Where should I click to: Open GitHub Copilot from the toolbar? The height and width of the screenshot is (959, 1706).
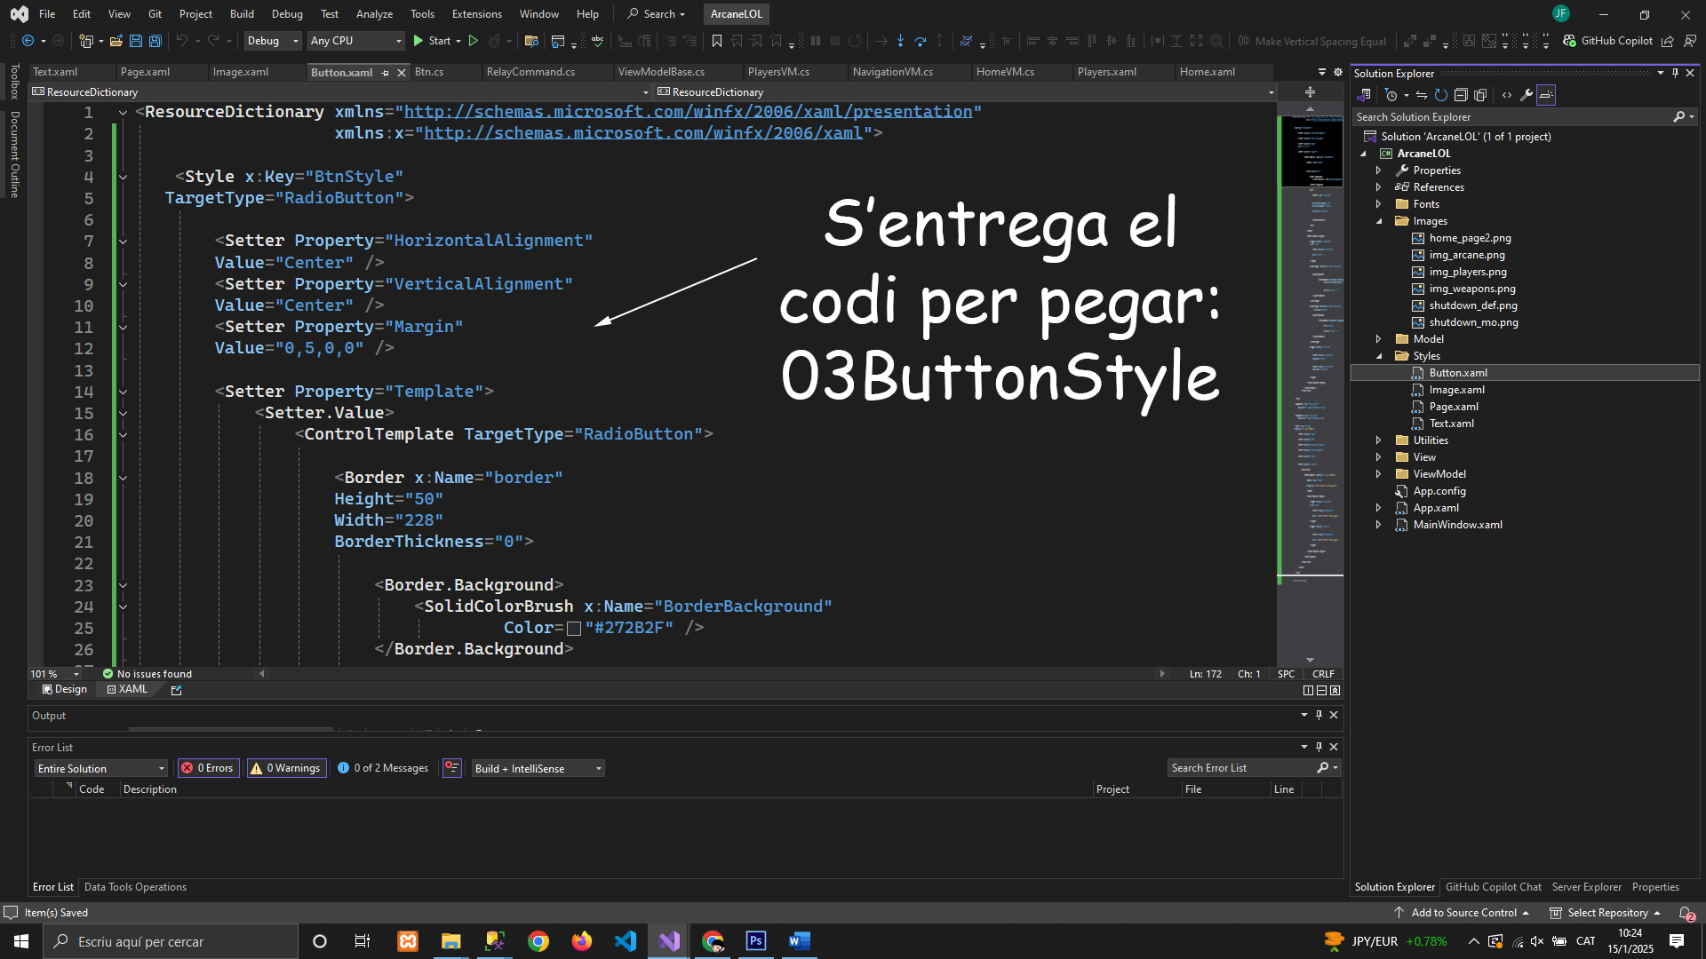pos(1608,41)
